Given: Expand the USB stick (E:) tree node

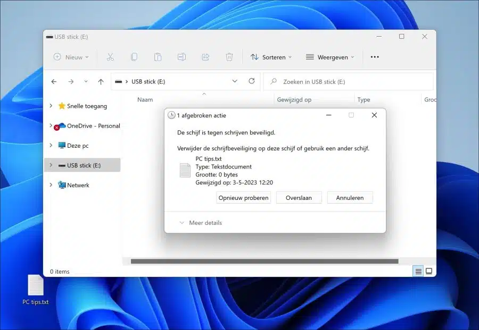Looking at the screenshot, I should (x=51, y=165).
